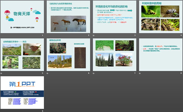183x112 pixels.
Task: Select slide 1 thumbnail titled 物竞天择
Action: tap(22, 17)
